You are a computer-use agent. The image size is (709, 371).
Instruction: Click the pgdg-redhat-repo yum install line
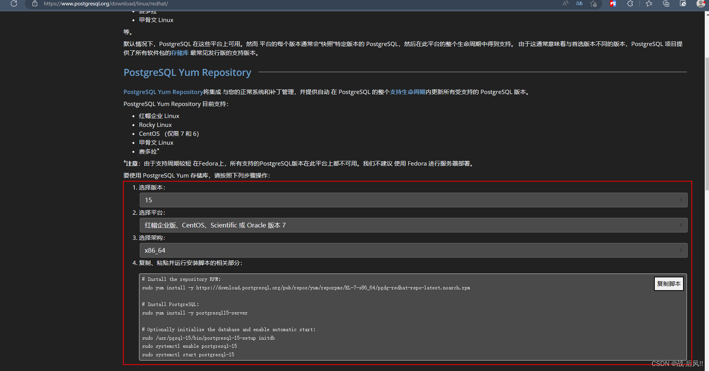pyautogui.click(x=306, y=288)
